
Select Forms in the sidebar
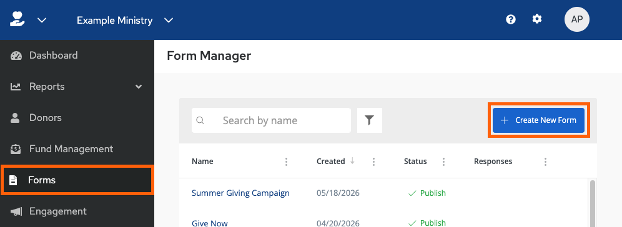tap(77, 180)
